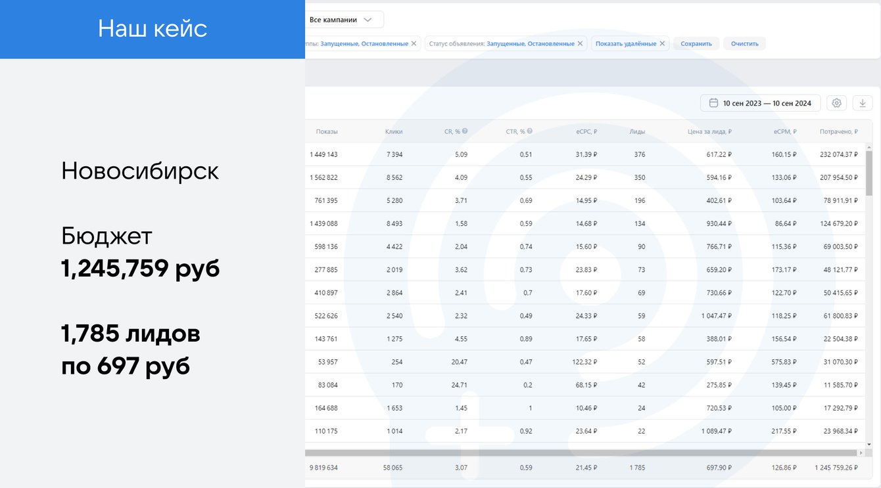881x488 pixels.
Task: Sort by the Цена за лида column header
Action: click(709, 131)
